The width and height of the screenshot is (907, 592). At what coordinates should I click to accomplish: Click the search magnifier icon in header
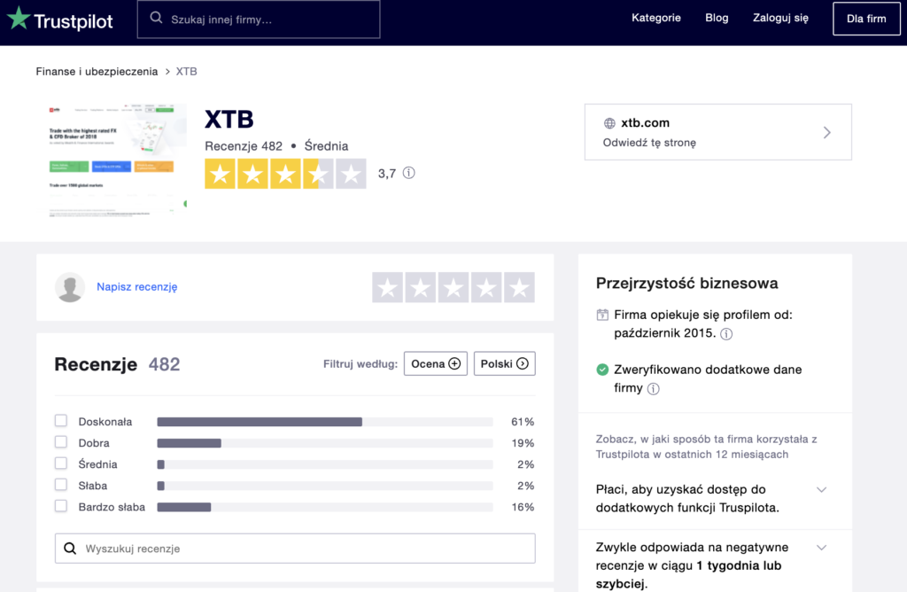point(156,18)
